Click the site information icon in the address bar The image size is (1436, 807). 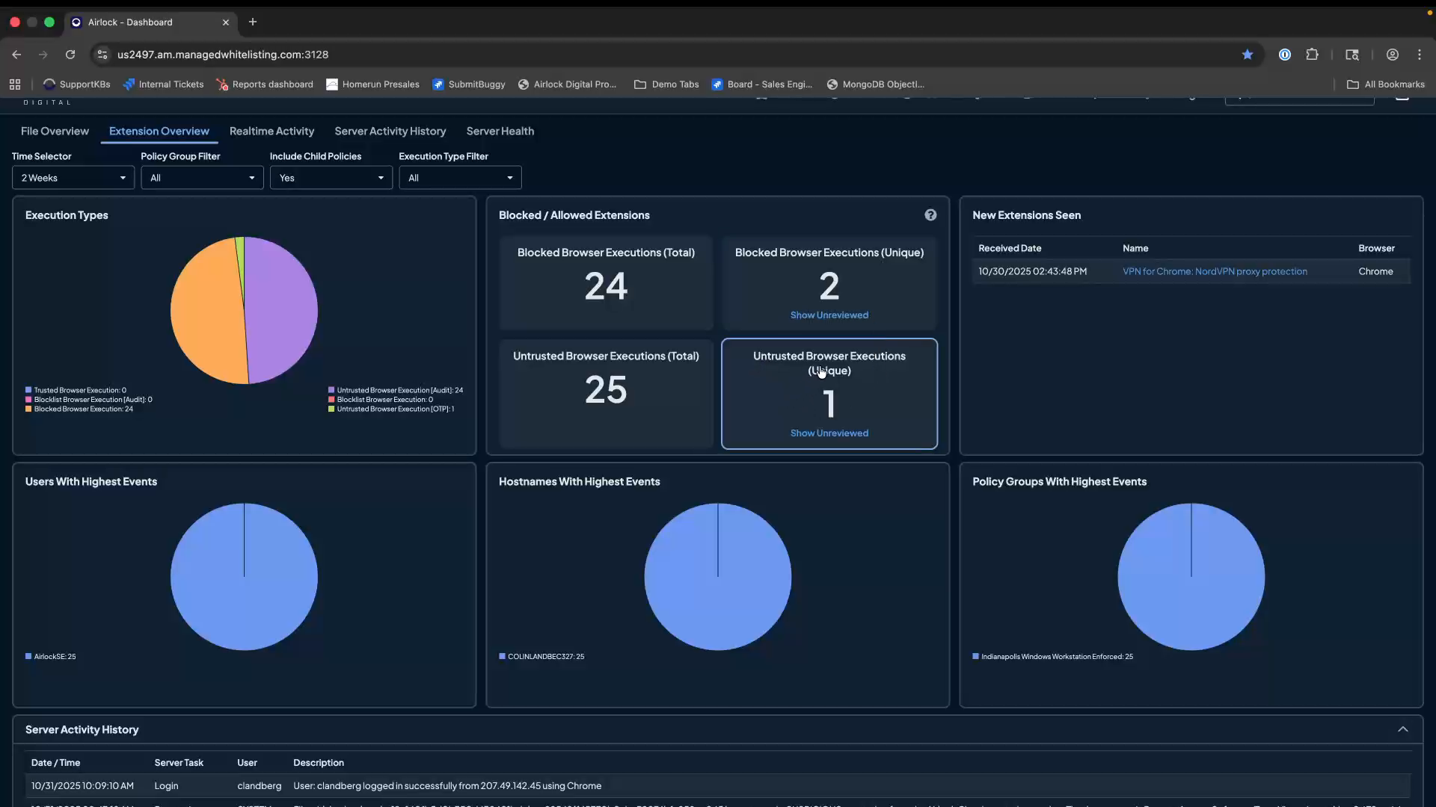point(102,55)
